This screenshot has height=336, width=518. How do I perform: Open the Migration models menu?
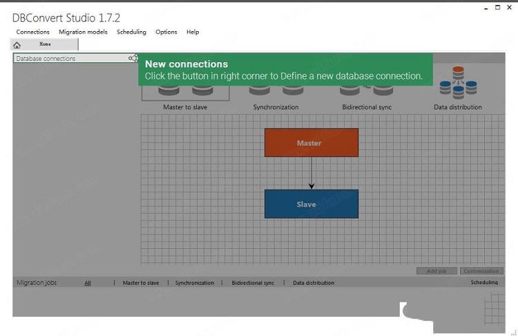tap(83, 32)
